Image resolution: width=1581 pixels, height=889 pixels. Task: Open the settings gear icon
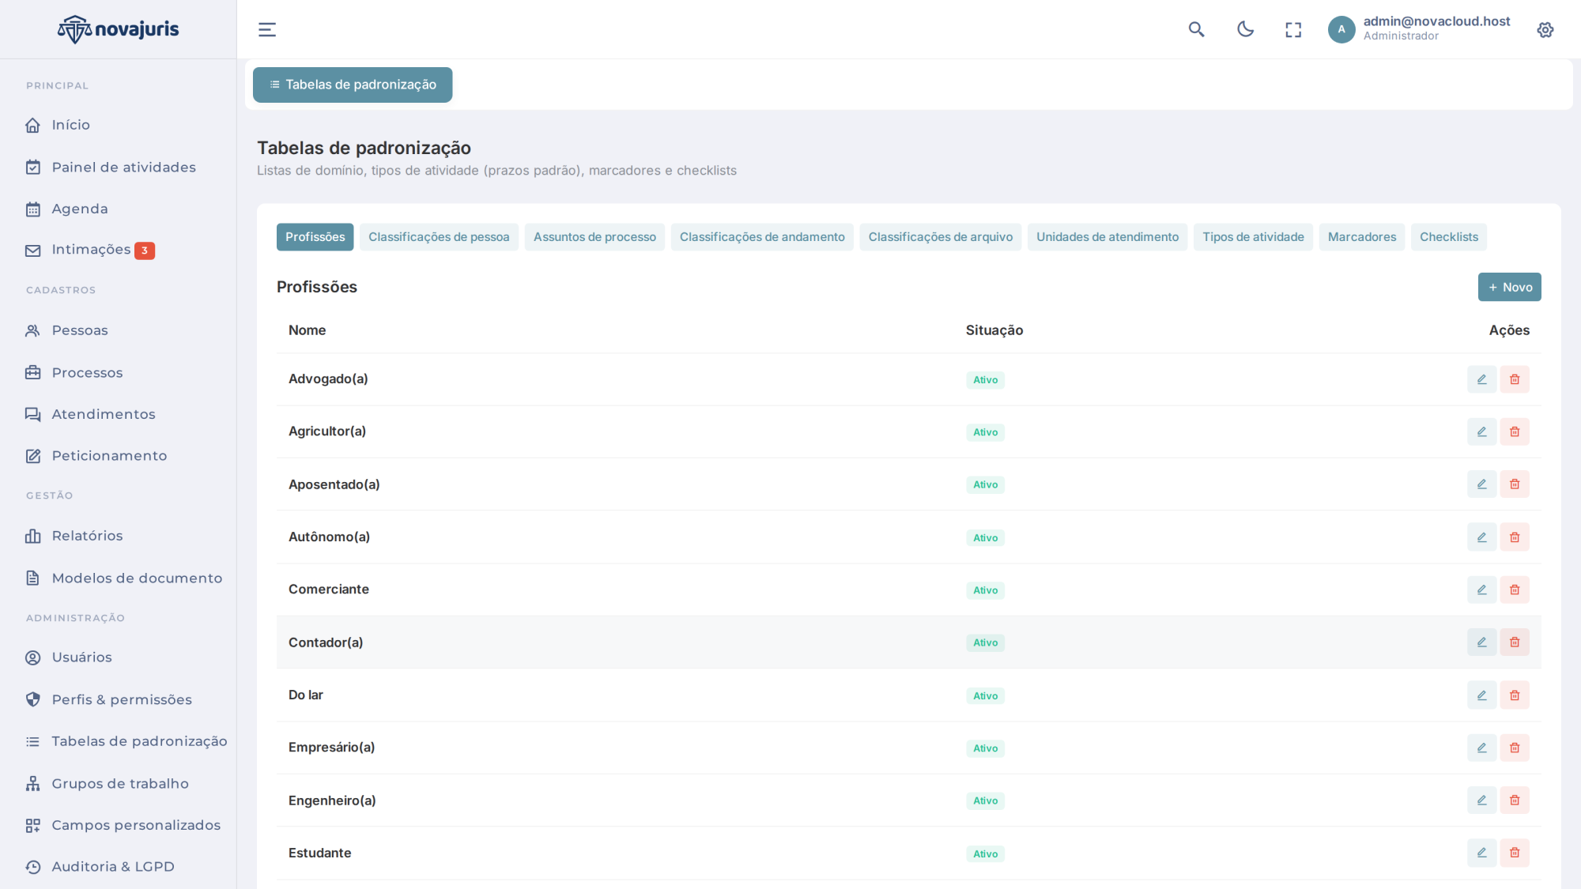click(1545, 30)
